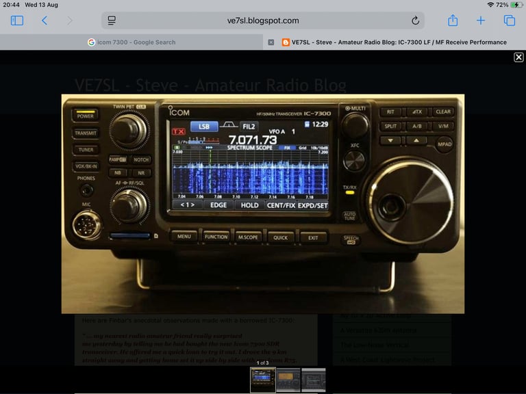Check the battery status icon

tap(516, 5)
